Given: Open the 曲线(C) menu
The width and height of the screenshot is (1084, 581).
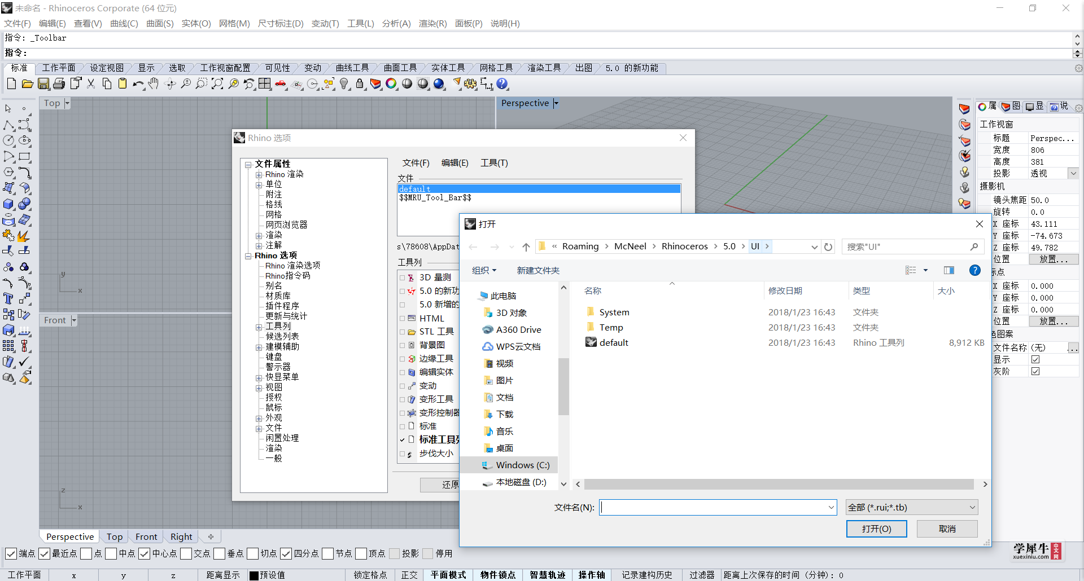Looking at the screenshot, I should (124, 24).
